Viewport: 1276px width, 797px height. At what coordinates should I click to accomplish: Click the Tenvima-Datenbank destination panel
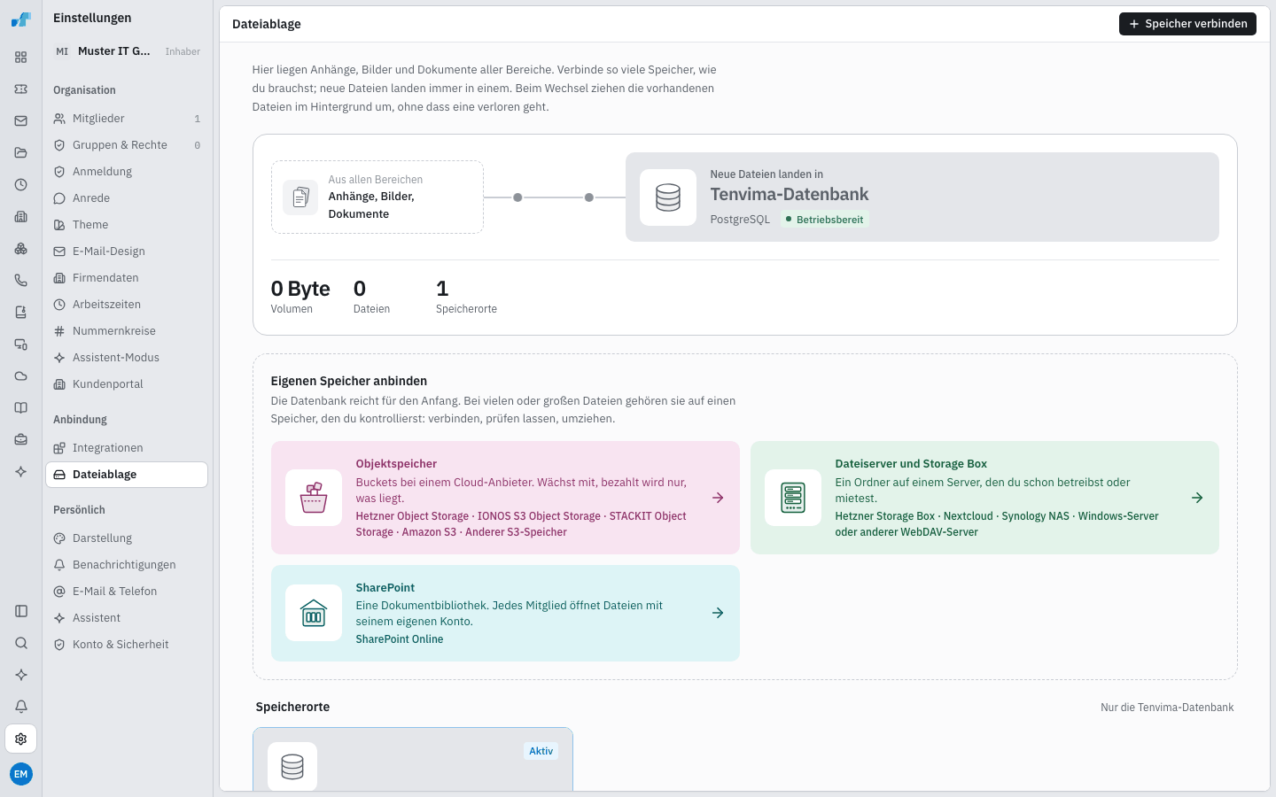click(922, 197)
